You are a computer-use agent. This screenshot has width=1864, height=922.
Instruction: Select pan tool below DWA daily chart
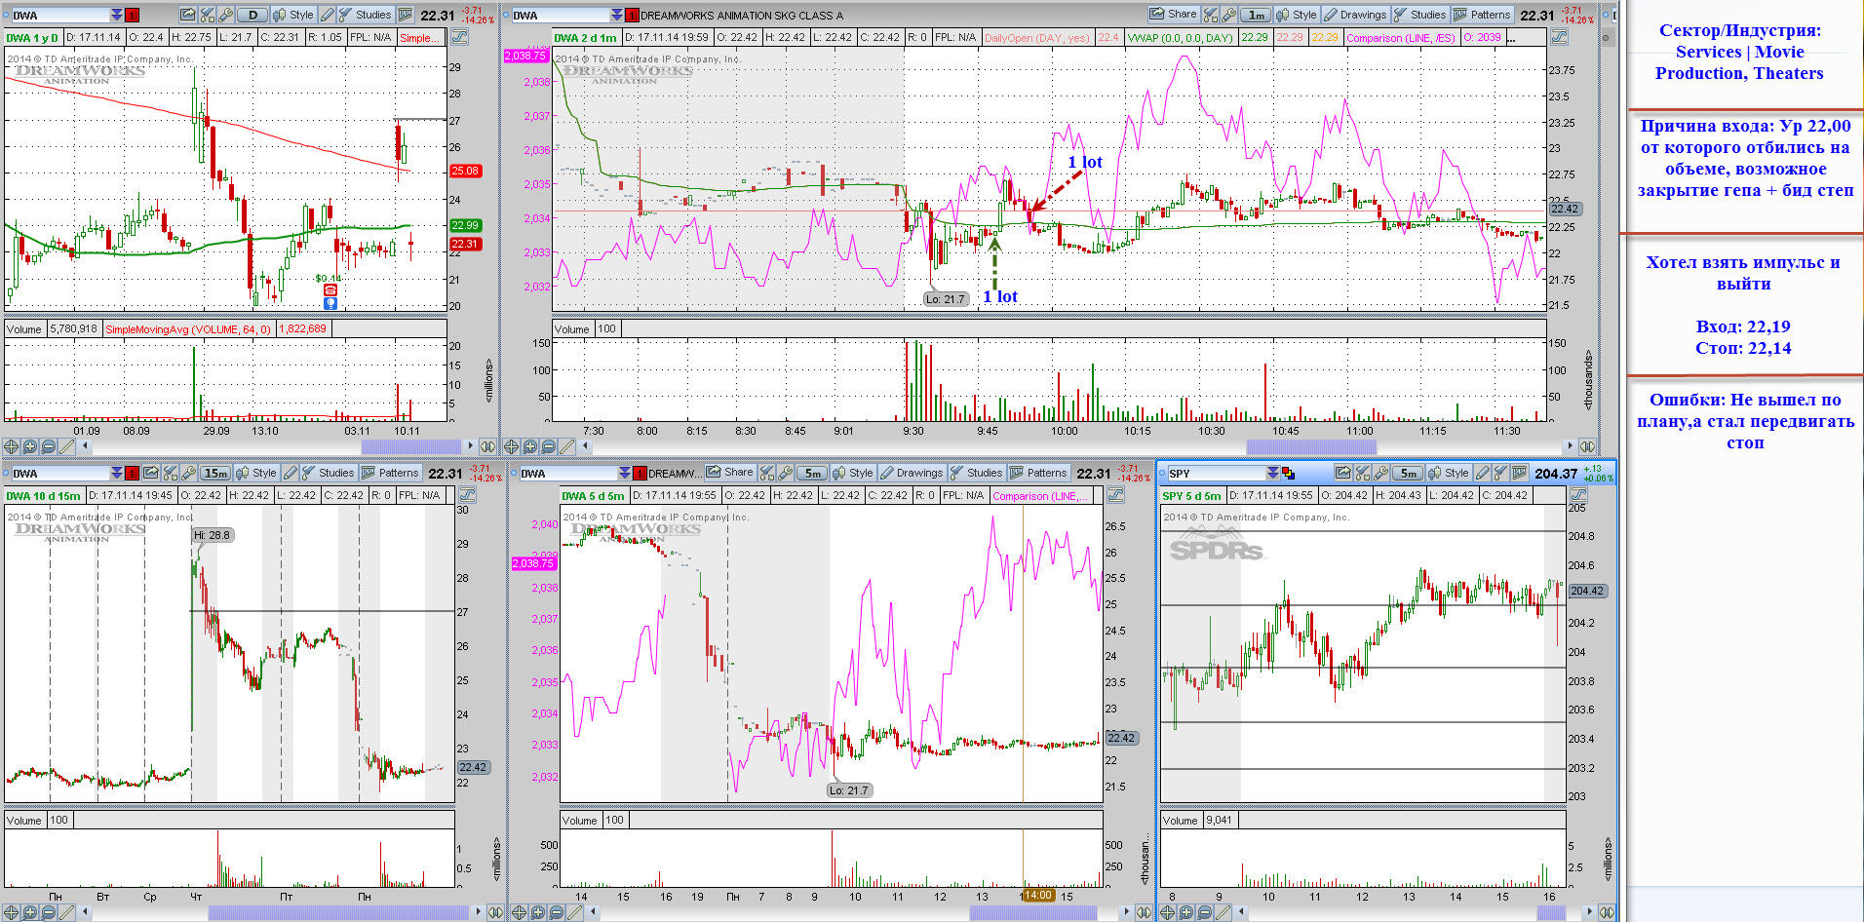(x=11, y=446)
